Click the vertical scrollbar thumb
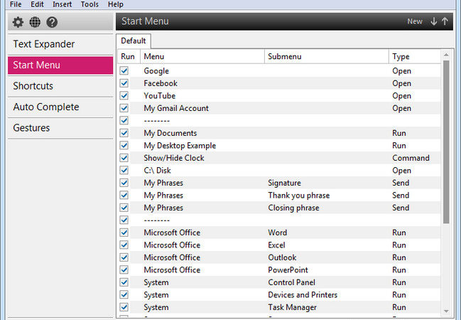 click(446, 142)
